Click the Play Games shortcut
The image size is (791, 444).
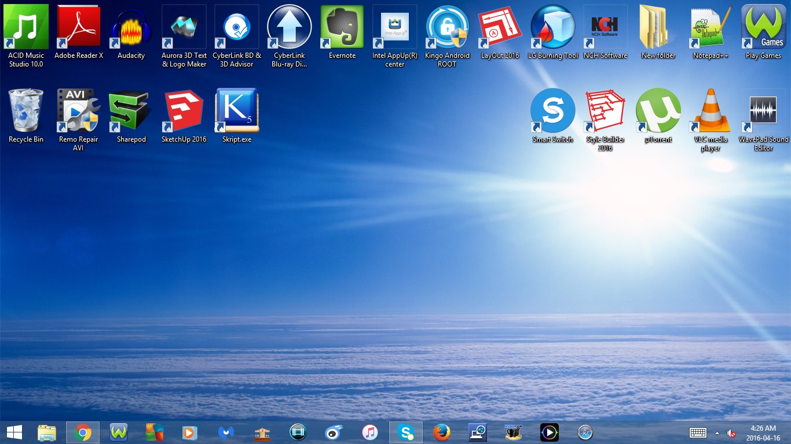764,32
